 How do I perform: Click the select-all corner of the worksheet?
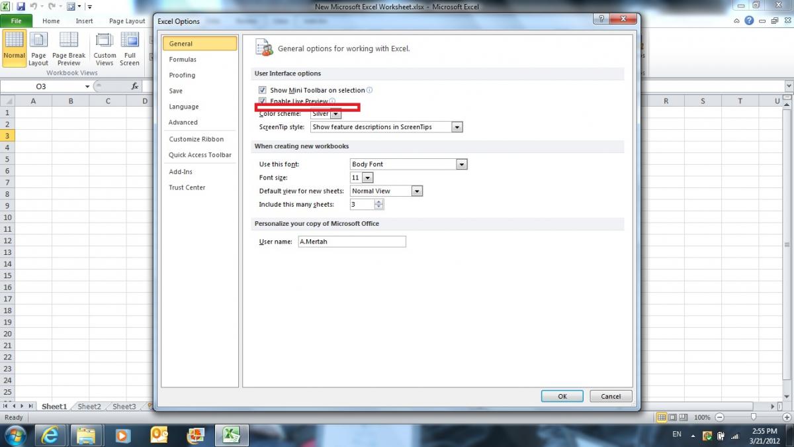(x=7, y=101)
